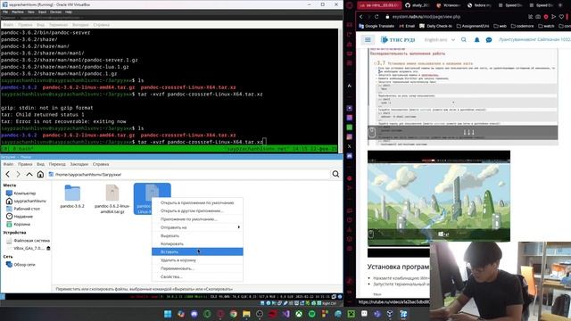Viewport: 571px width, 321px height.
Task: Open Spotify from the taskbar
Action: [311, 314]
